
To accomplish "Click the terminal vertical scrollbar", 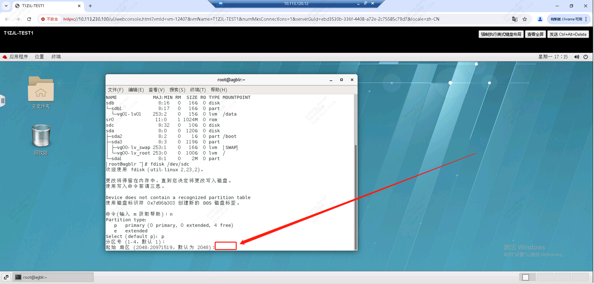I will click(x=355, y=195).
